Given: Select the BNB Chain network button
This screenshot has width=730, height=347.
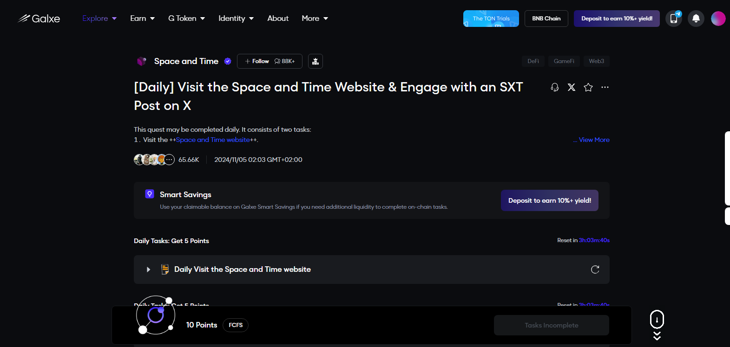Looking at the screenshot, I should click(x=546, y=19).
